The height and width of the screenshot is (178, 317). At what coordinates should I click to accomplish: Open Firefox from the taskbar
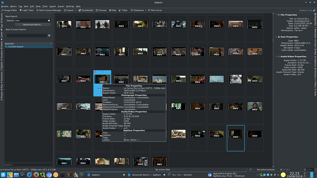click(36, 175)
